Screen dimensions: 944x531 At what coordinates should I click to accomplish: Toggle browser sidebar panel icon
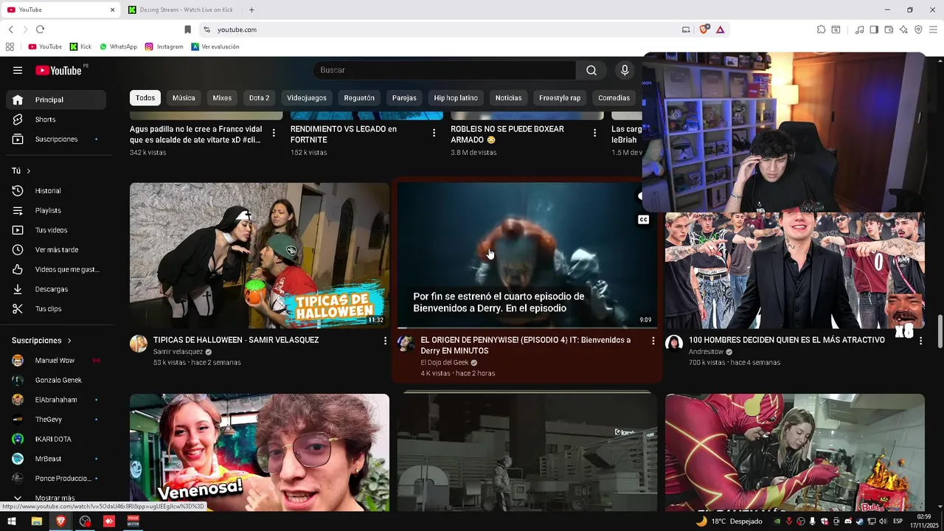click(874, 29)
